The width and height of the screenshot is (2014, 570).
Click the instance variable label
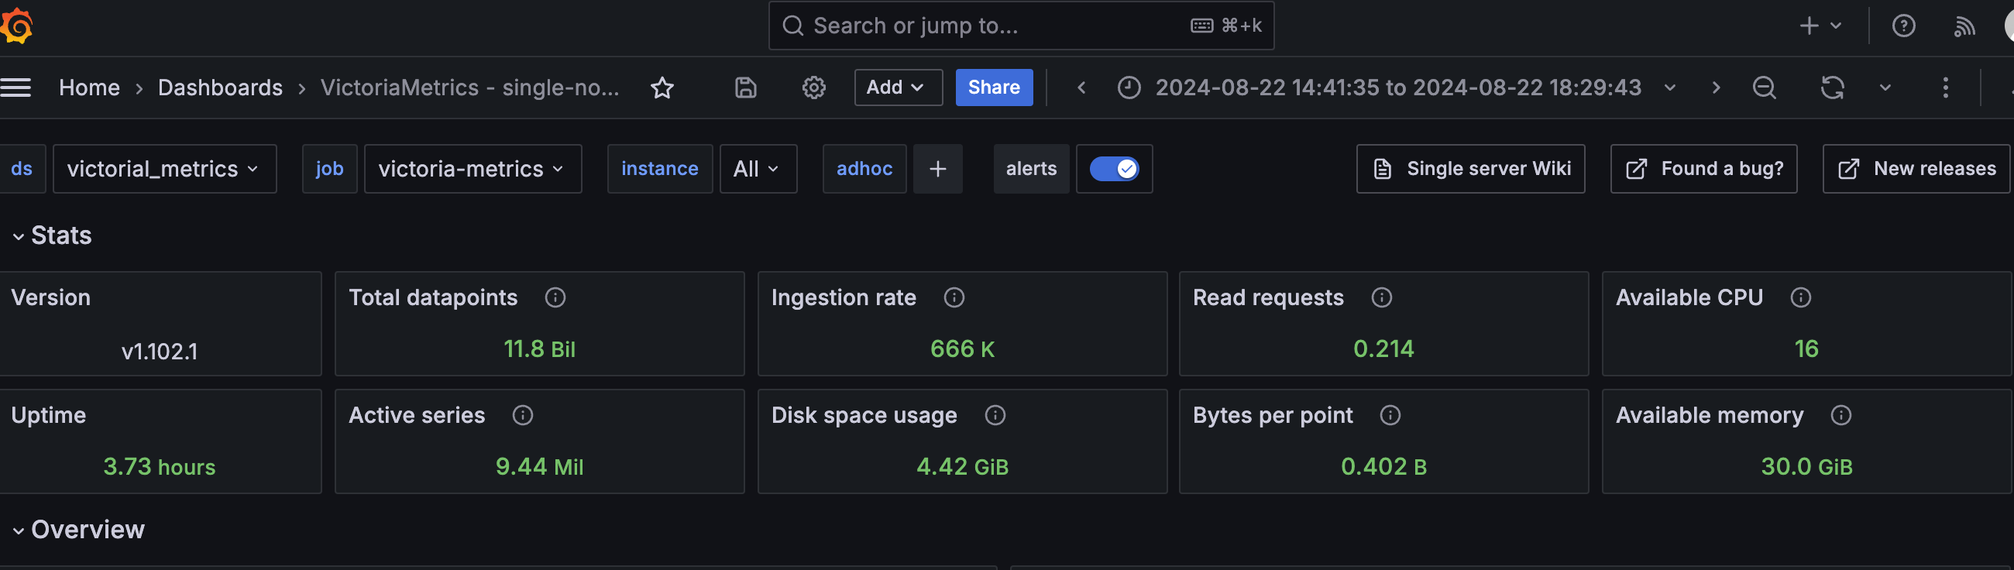click(659, 169)
